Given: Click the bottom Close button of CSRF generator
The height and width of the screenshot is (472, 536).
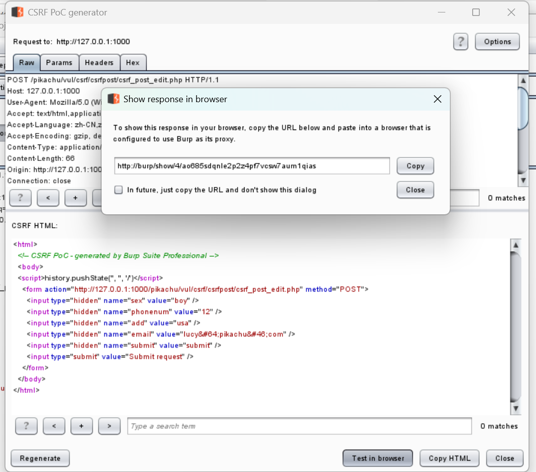Looking at the screenshot, I should pos(505,459).
